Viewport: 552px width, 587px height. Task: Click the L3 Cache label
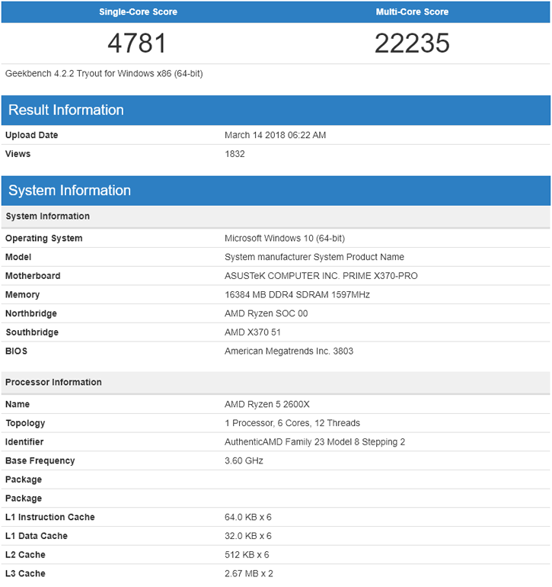coord(25,573)
